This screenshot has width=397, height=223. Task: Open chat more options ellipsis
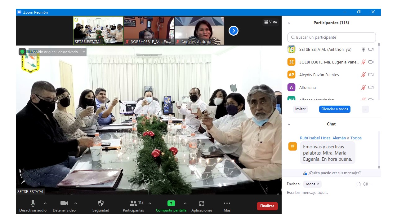pos(373,184)
